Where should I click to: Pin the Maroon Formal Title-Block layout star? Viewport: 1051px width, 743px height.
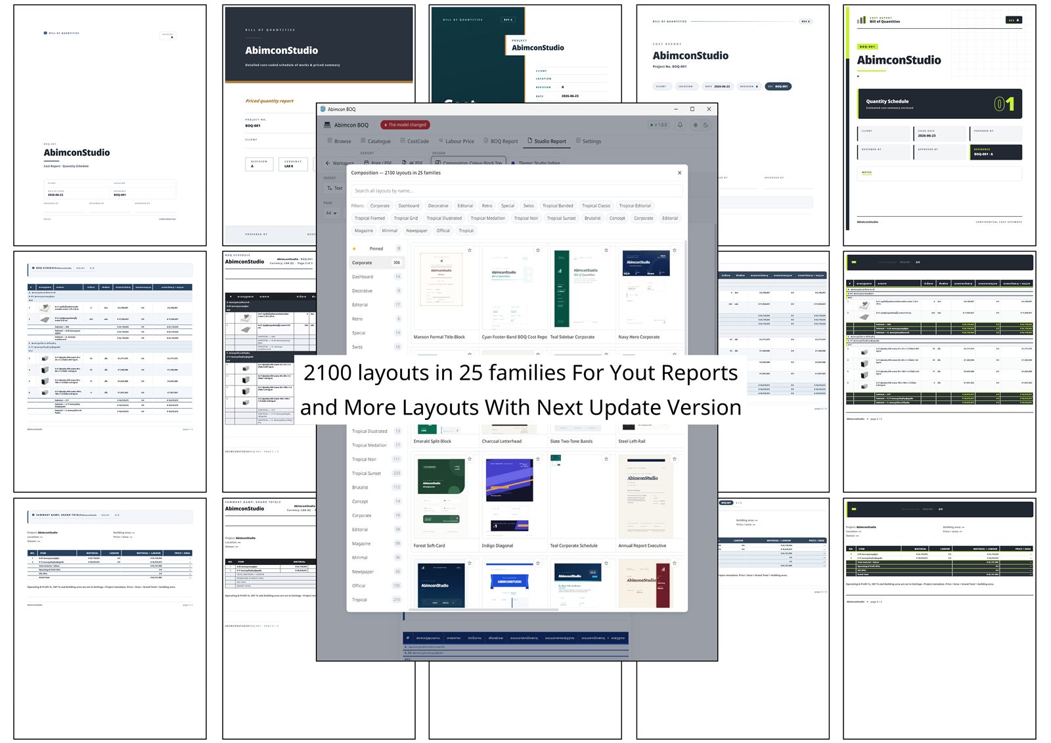tap(470, 250)
